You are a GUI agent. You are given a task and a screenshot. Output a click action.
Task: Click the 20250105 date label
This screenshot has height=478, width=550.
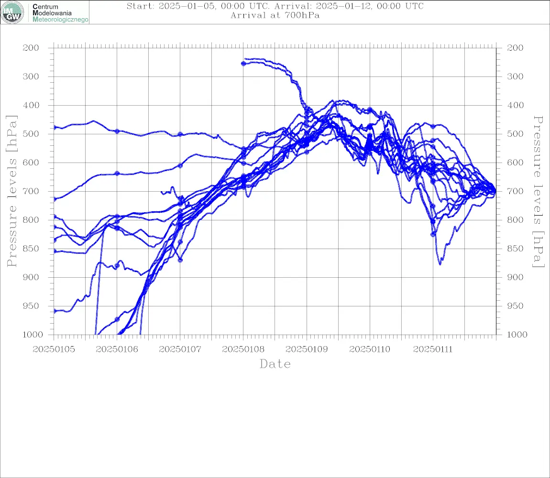(x=54, y=349)
